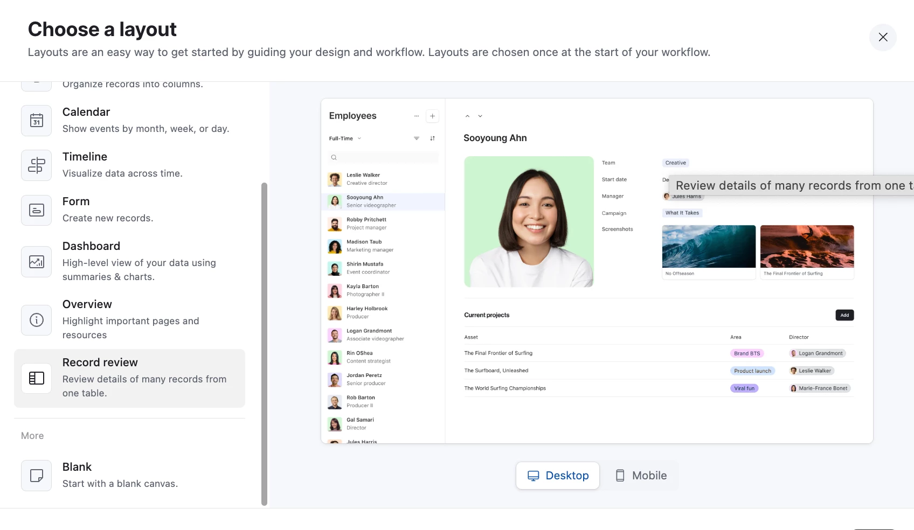Click Sooyoung Ahn's large profile photo
The width and height of the screenshot is (914, 530).
[529, 221]
